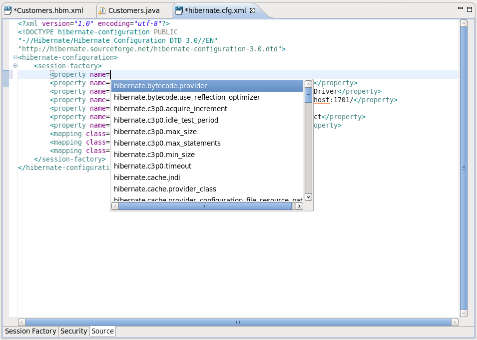Click the XML icon on hibernate.cfg.xml tab
477x340 pixels.
tap(179, 10)
